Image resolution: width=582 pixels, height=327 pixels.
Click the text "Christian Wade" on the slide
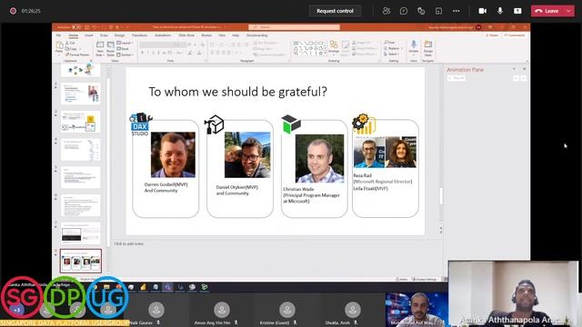click(x=298, y=189)
